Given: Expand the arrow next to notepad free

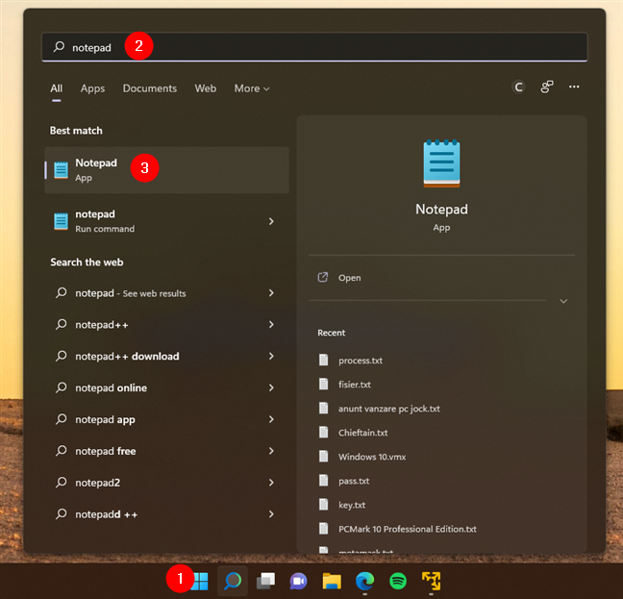Looking at the screenshot, I should 271,451.
